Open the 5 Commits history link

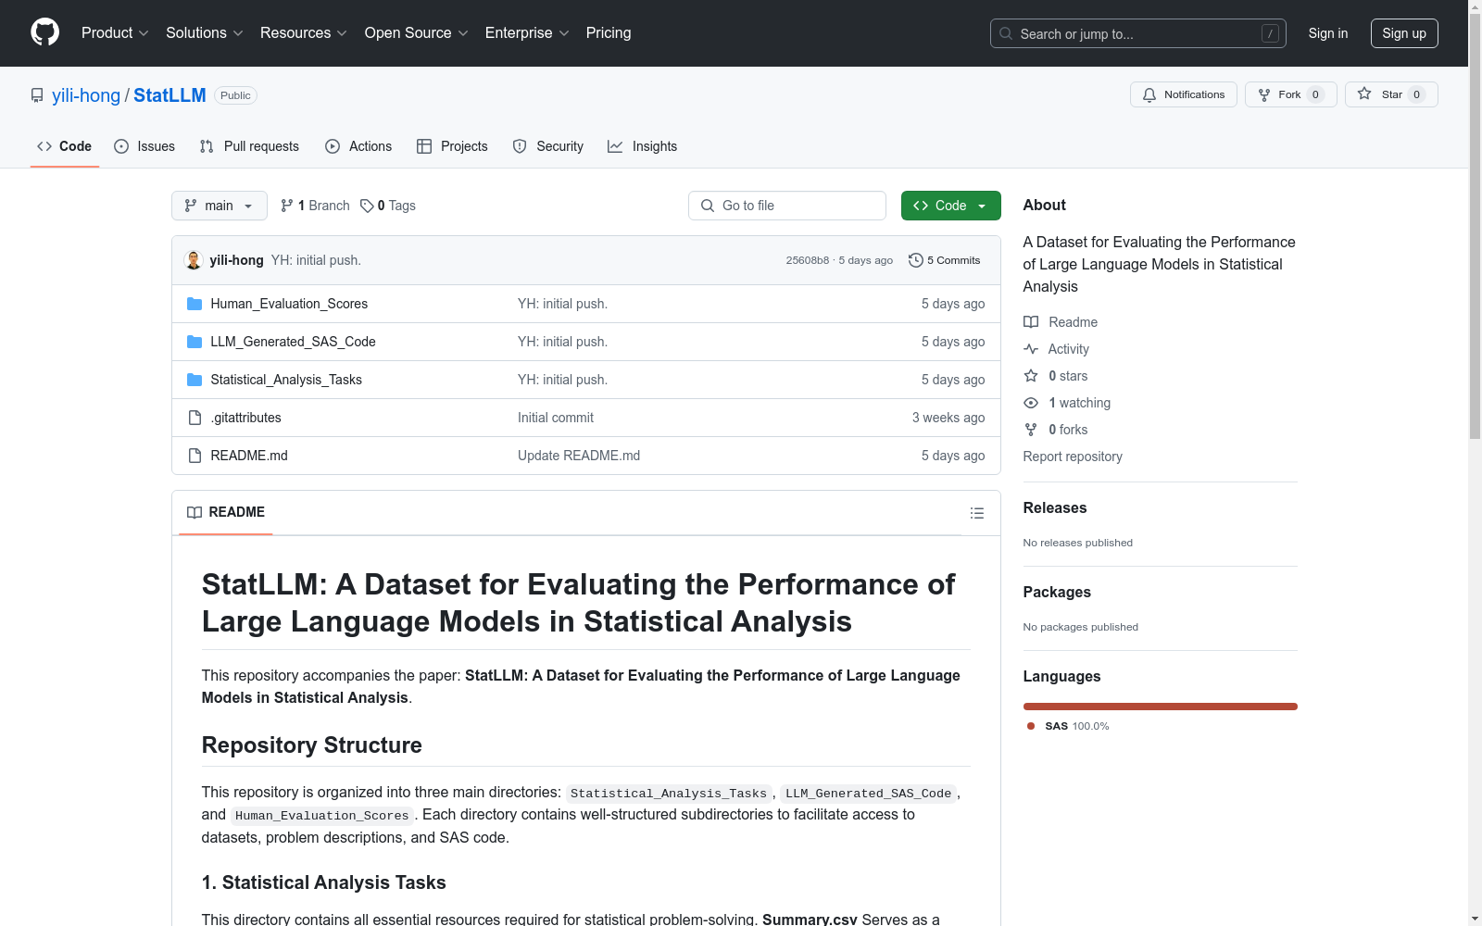click(945, 260)
